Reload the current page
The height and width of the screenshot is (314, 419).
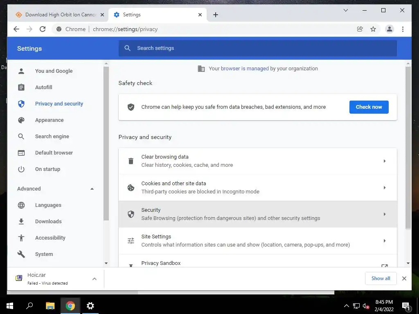(x=43, y=29)
